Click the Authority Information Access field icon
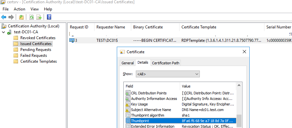This screenshot has width=292, height=128. [128, 99]
